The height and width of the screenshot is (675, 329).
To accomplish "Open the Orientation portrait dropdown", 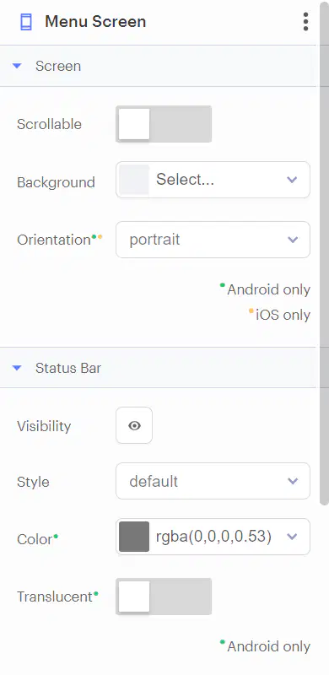I will coord(213,240).
